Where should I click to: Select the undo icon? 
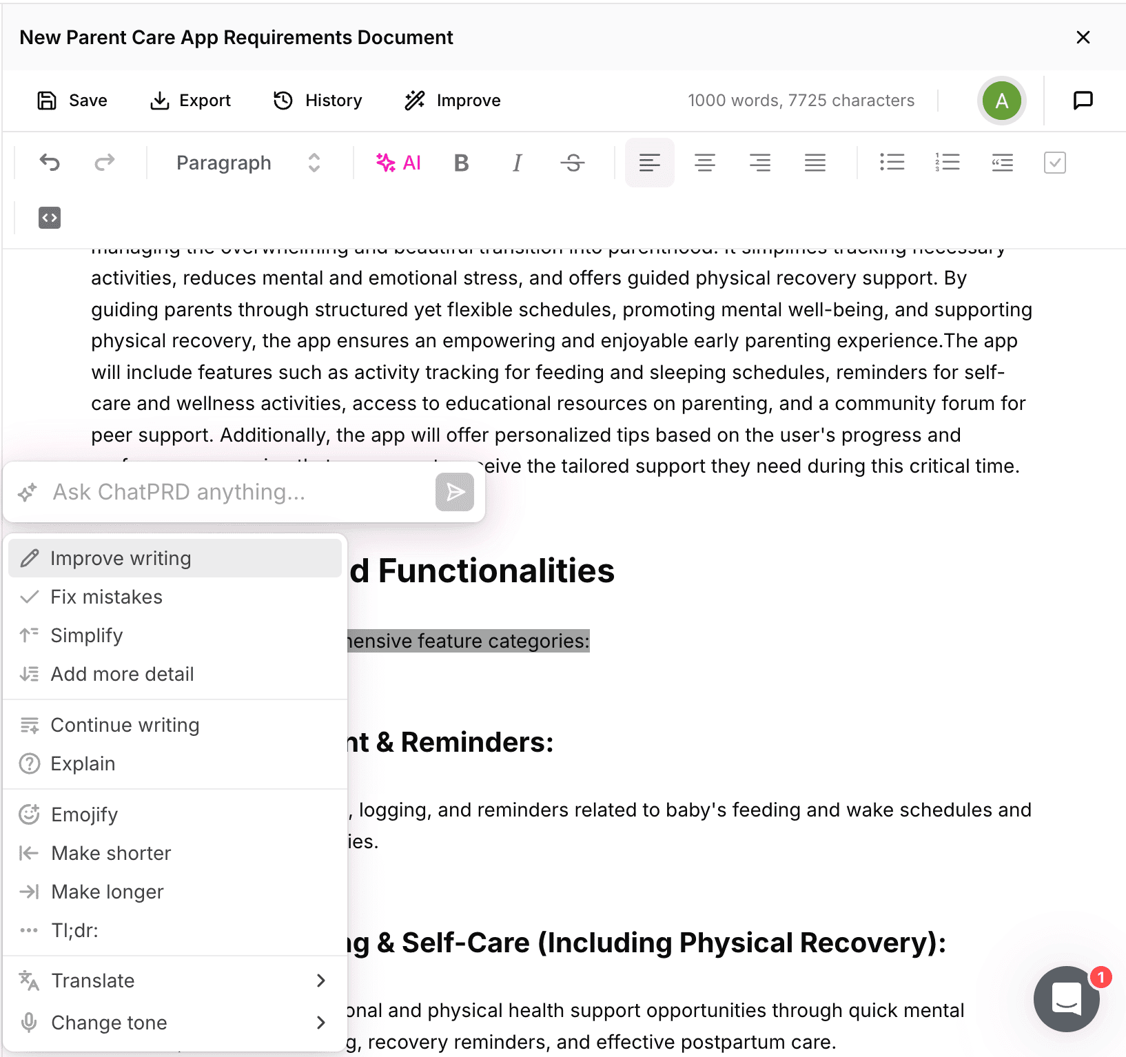[49, 163]
